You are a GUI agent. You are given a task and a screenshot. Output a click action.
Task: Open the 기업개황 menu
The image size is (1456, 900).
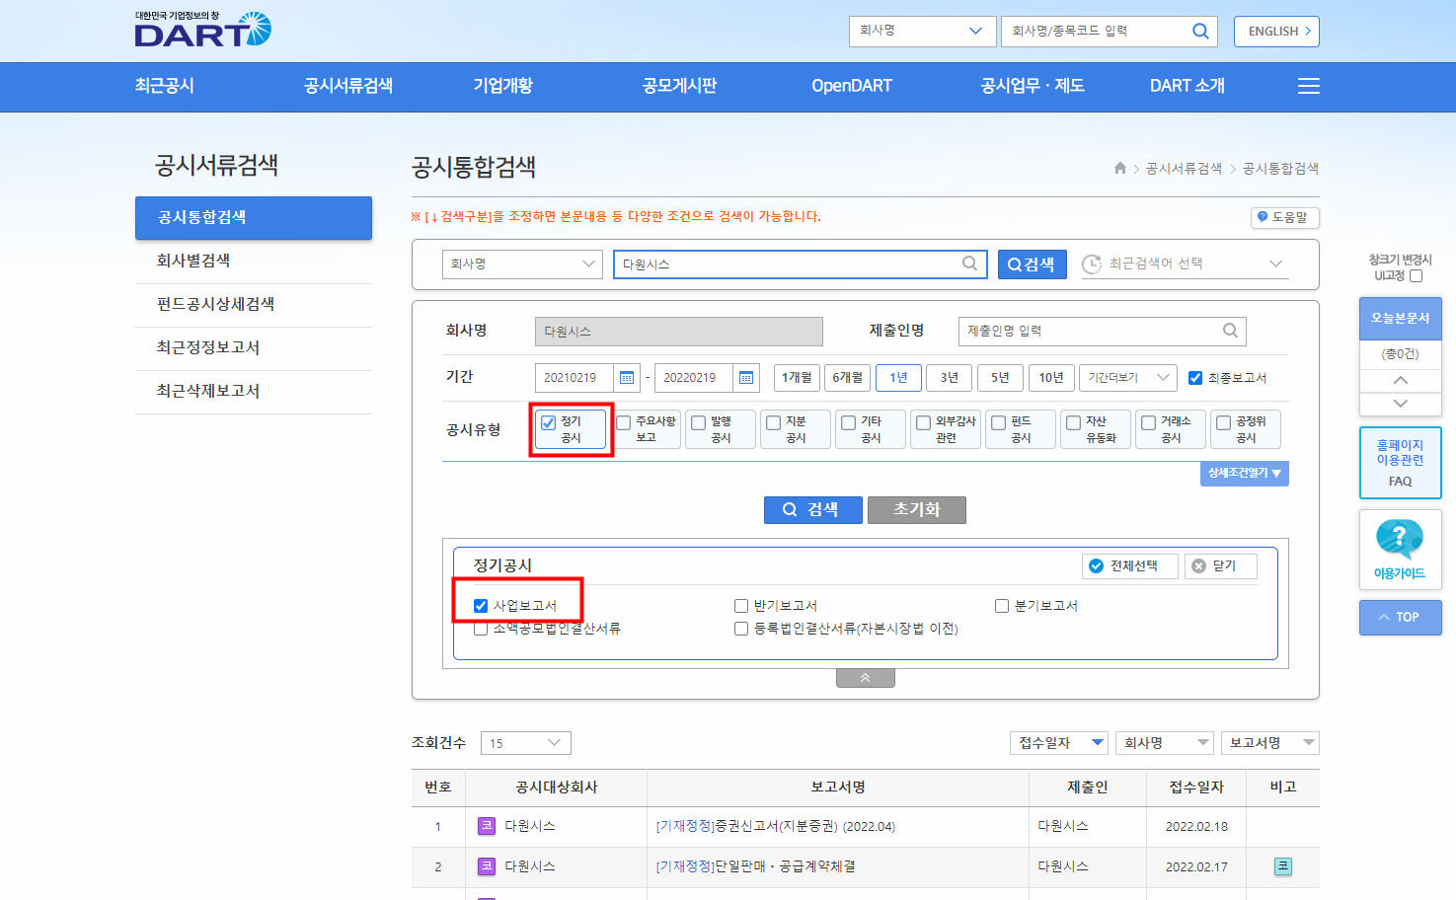tap(502, 86)
